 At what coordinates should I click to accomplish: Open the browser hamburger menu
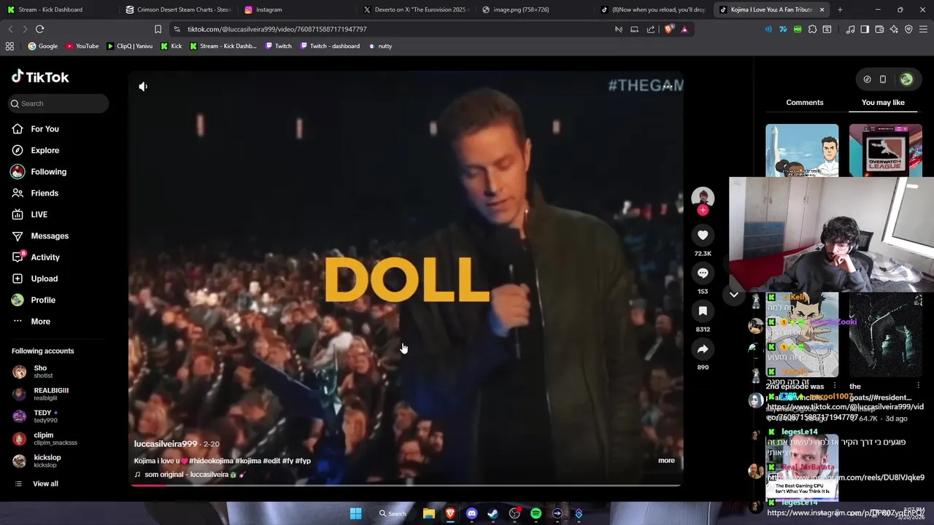pyautogui.click(x=923, y=29)
